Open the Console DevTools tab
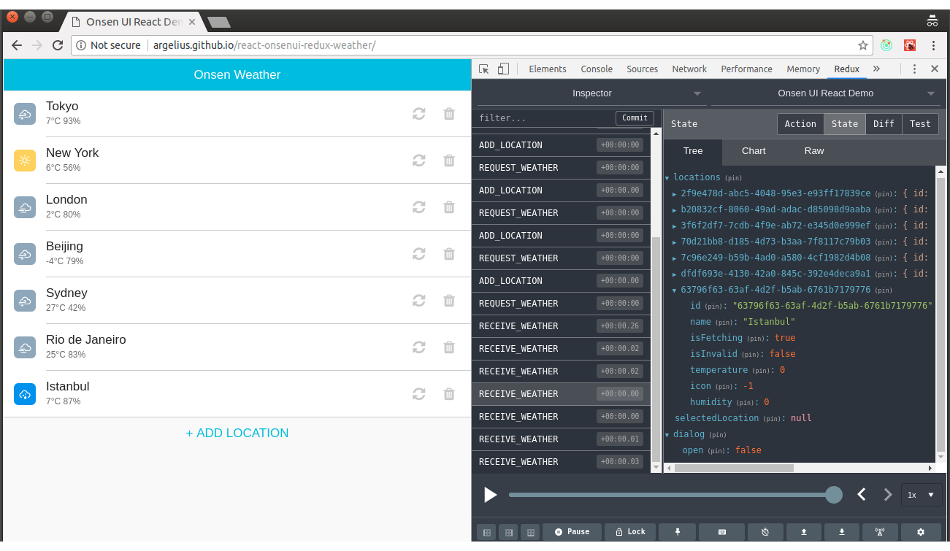This screenshot has width=950, height=551. point(597,69)
